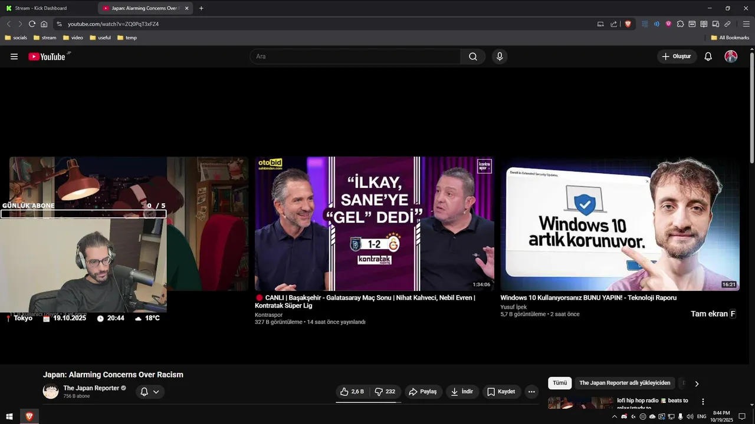Go forward in browser history
The width and height of the screenshot is (755, 424).
(x=20, y=24)
